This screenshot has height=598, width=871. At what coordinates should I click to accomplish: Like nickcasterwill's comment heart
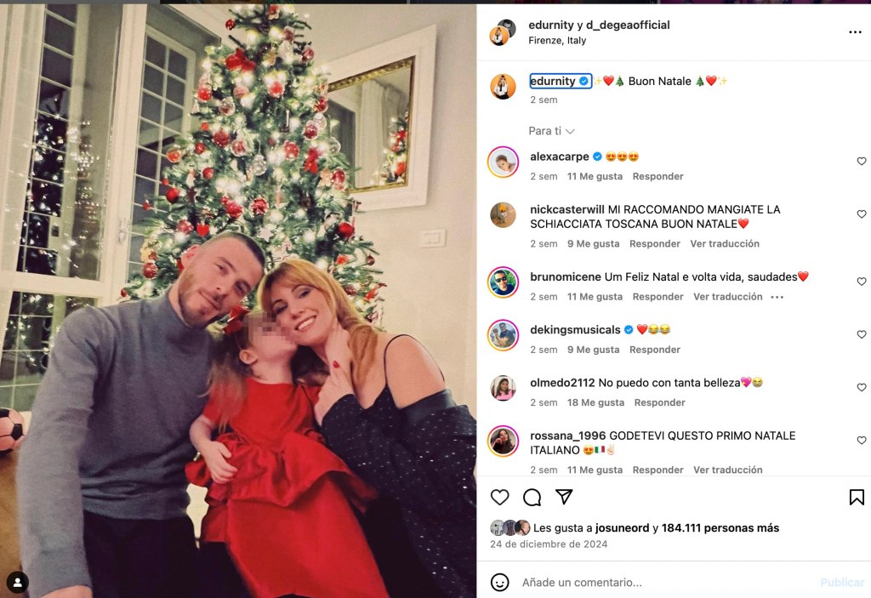pyautogui.click(x=861, y=214)
